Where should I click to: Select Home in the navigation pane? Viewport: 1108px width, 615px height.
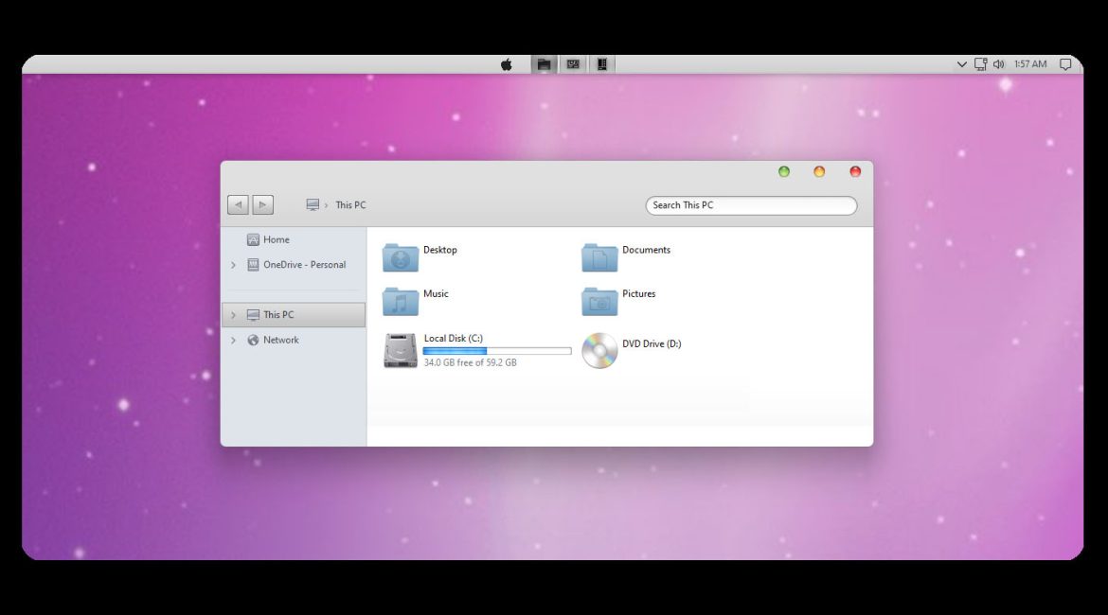coord(276,240)
